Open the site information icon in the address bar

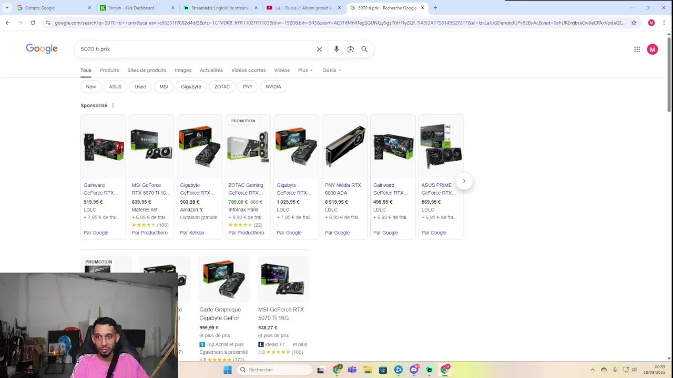coord(48,23)
